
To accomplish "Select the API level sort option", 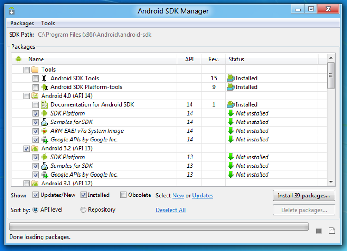I will tap(36, 209).
